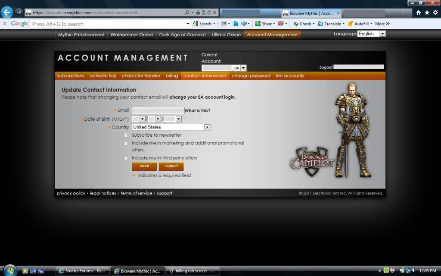The image size is (441, 276).
Task: Open the change password tab
Action: (x=251, y=76)
